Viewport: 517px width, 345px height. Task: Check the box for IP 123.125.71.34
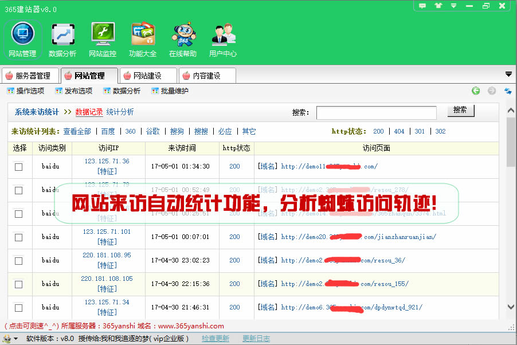[x=19, y=308]
